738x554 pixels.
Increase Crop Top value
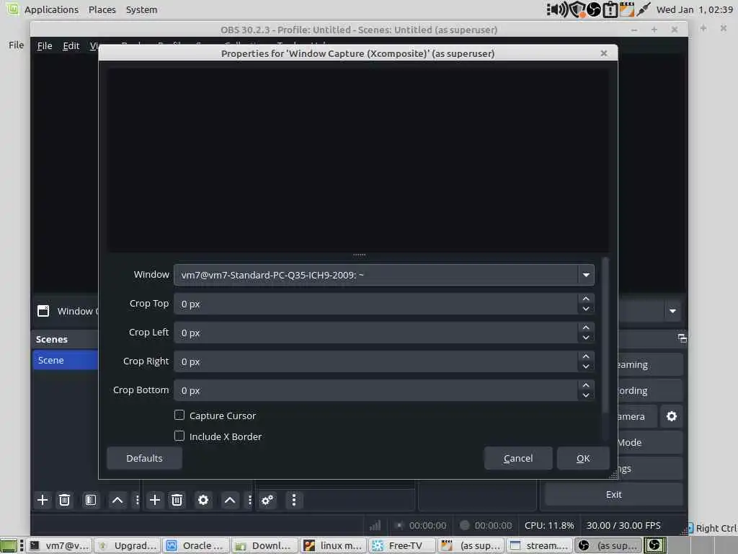click(x=586, y=299)
